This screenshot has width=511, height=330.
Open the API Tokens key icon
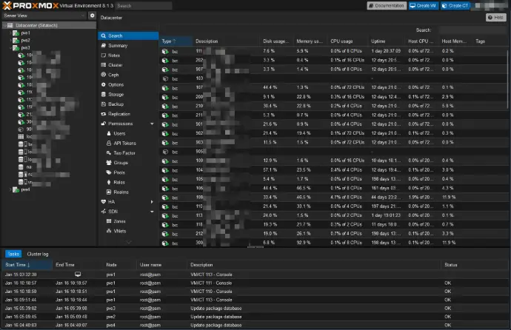point(108,143)
